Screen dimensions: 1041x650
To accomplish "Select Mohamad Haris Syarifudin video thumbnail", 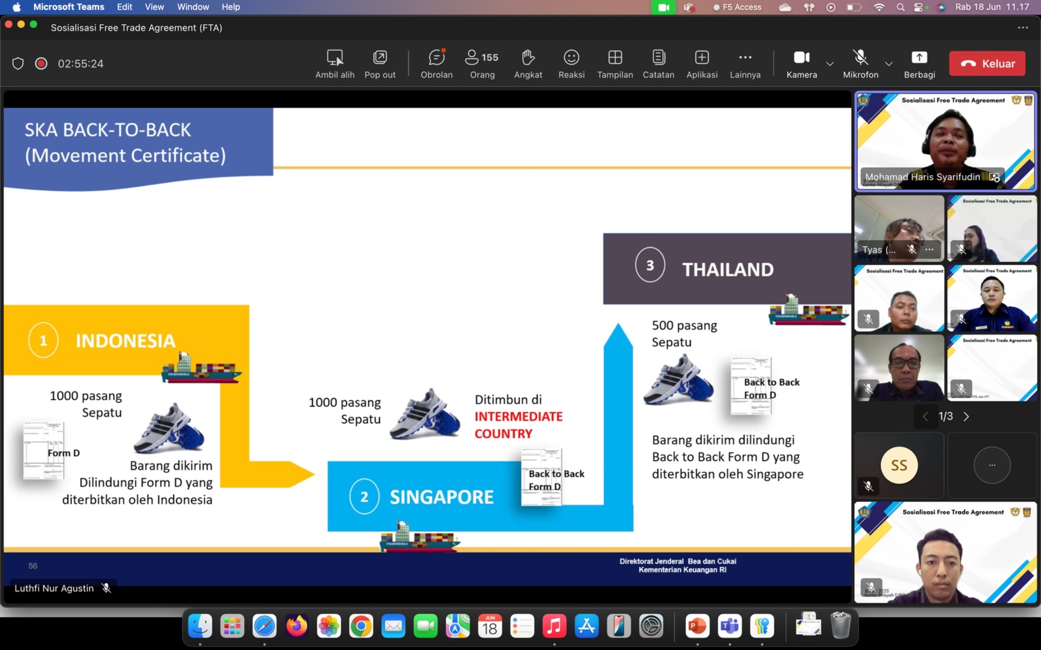I will click(945, 141).
